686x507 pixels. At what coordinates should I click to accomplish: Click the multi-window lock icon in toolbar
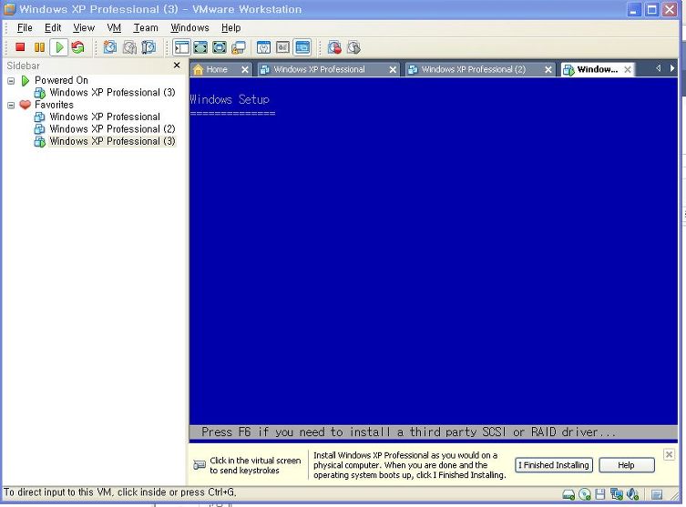239,47
